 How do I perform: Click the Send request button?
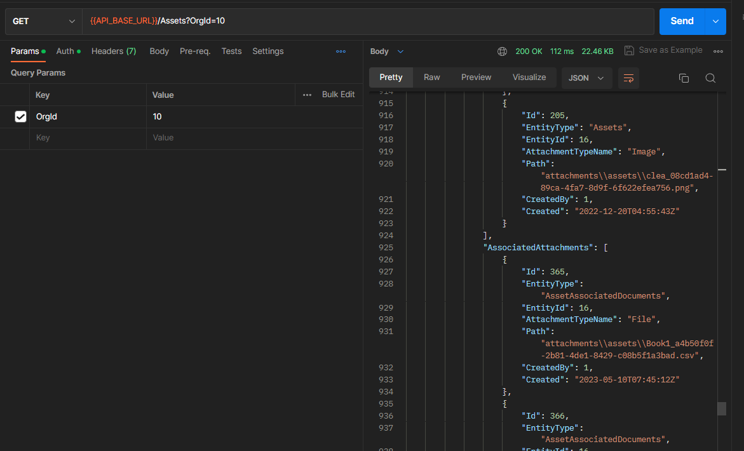(x=682, y=21)
